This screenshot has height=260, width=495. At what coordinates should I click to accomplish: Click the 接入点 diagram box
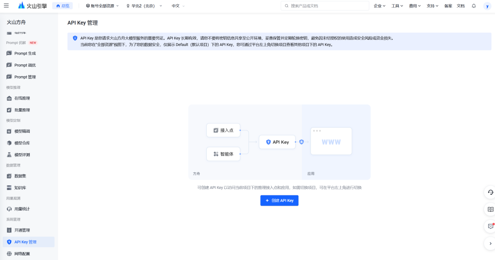click(x=223, y=130)
